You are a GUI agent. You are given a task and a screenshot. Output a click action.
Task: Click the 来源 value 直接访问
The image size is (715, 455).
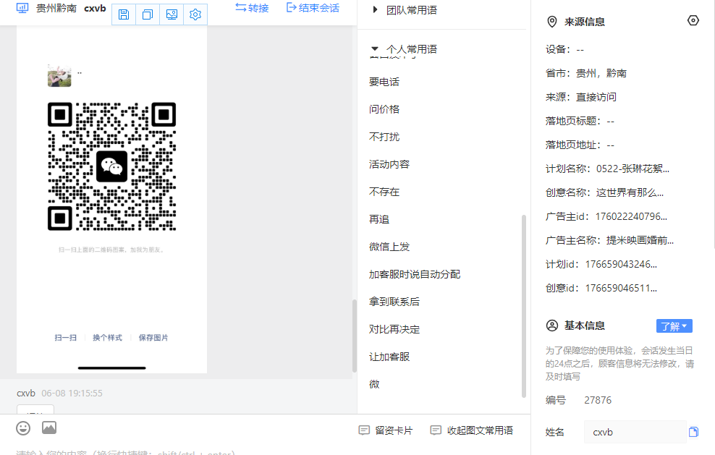596,97
